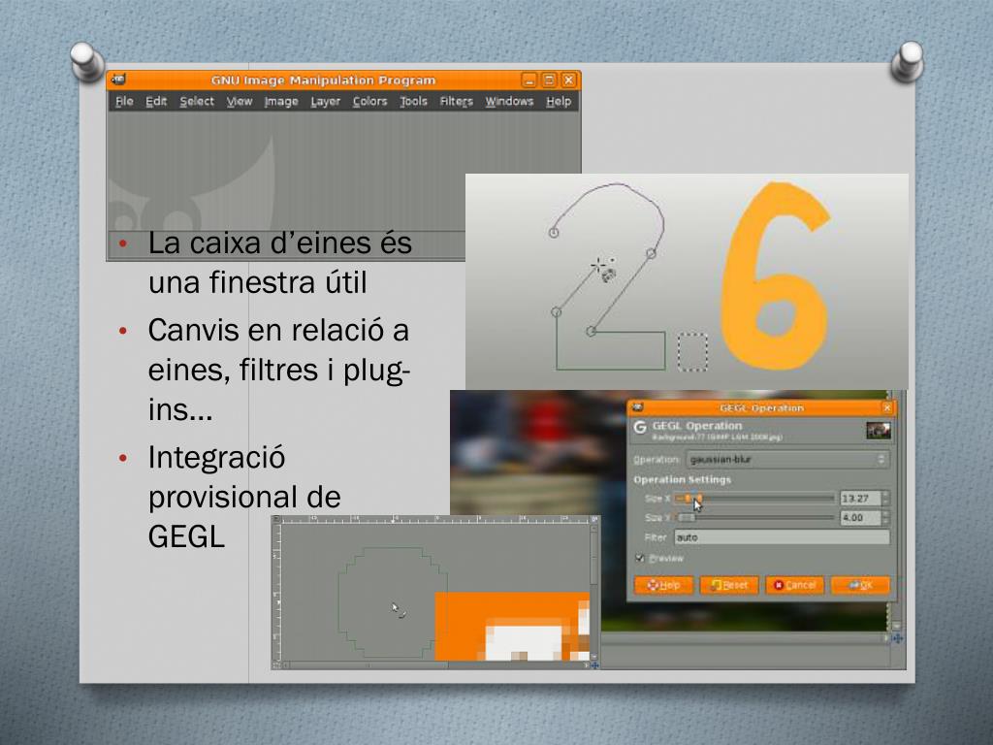Click the Size Y spinner arrows
The height and width of the screenshot is (745, 993).
[885, 518]
